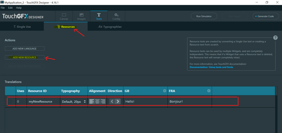Open the File menu

coord(3,8)
